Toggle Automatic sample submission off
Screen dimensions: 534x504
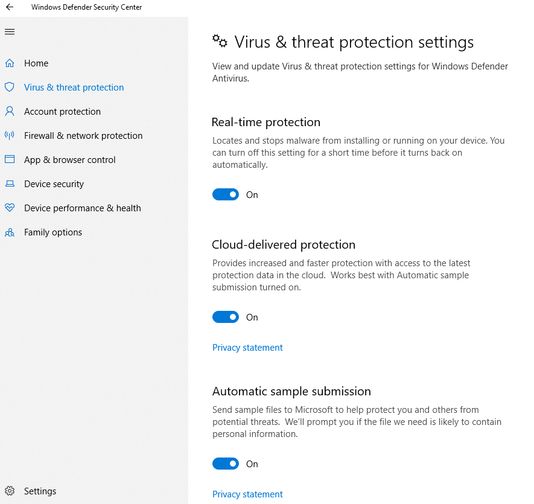[x=226, y=464]
